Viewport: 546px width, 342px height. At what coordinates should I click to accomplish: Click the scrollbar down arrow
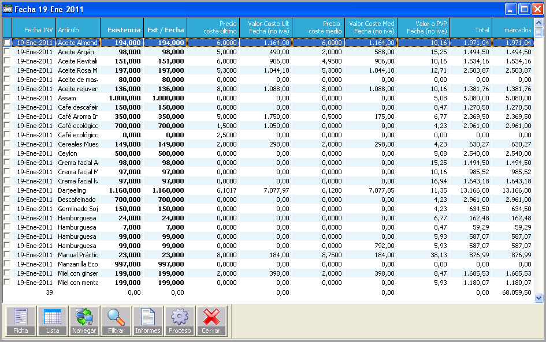pyautogui.click(x=538, y=298)
